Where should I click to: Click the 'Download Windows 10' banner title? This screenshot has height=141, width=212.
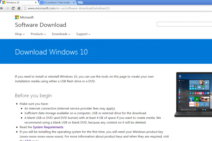51,52
